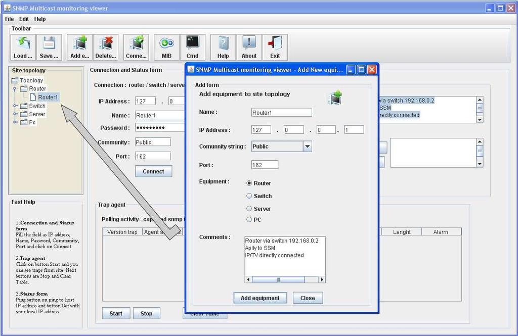
Task: Click first IP Address field in connection form
Action: pos(145,101)
